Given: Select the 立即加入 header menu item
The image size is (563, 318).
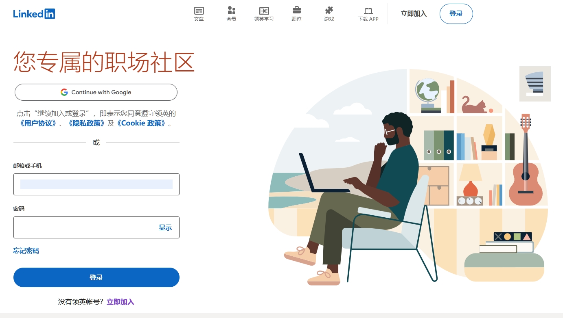Looking at the screenshot, I should click(x=414, y=14).
